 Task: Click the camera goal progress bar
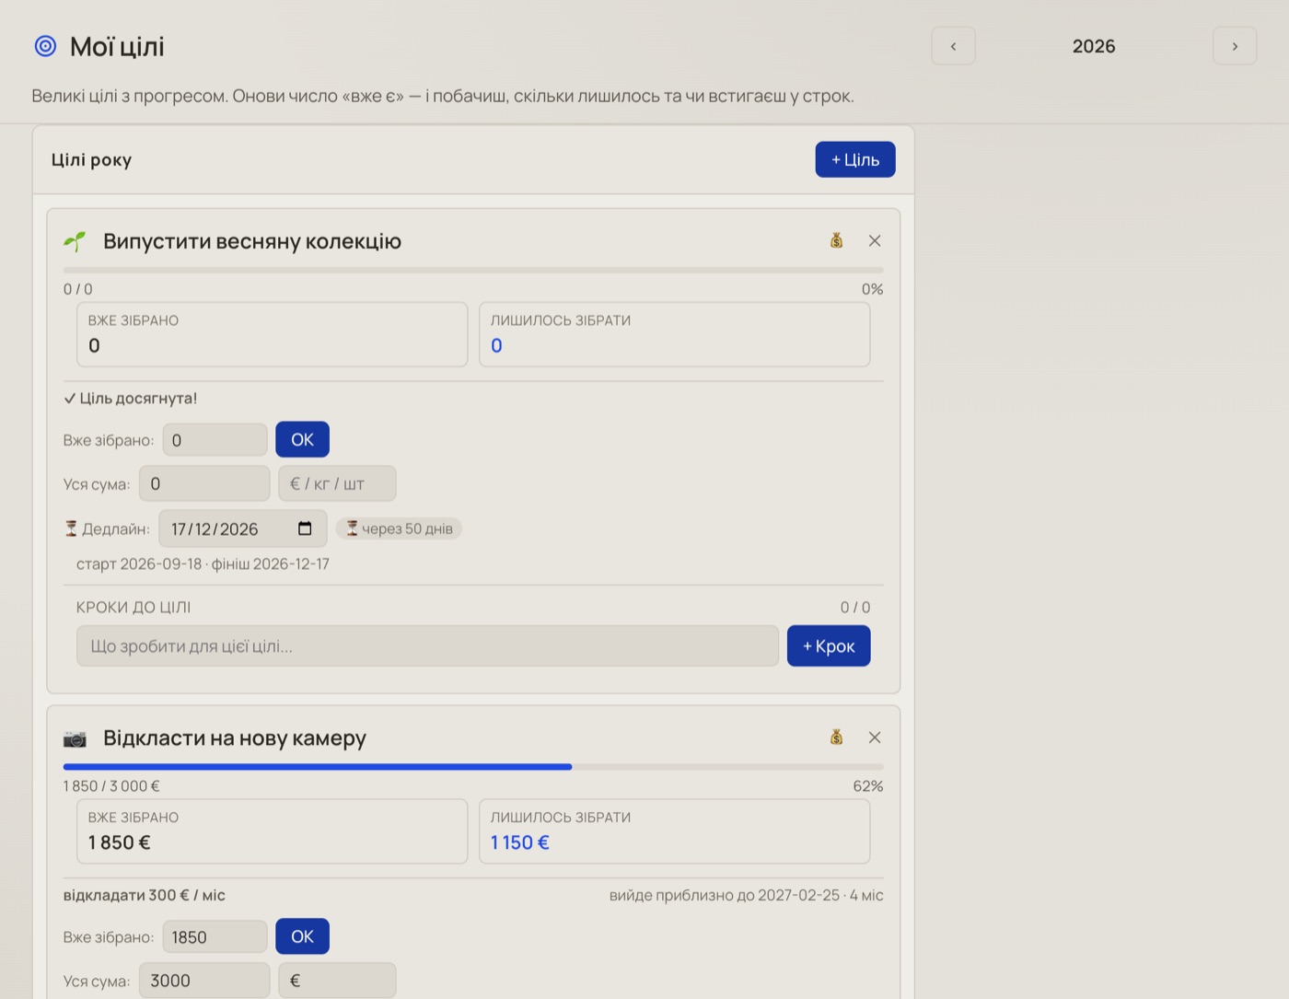(473, 766)
